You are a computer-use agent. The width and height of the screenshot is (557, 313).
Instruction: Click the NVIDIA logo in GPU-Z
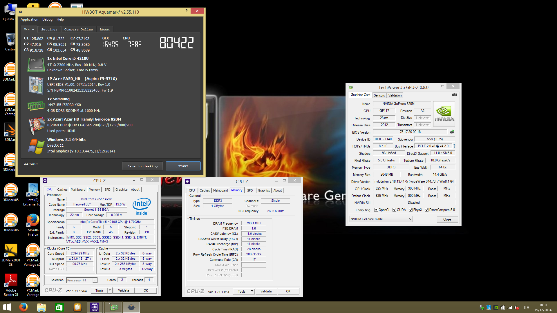444,114
